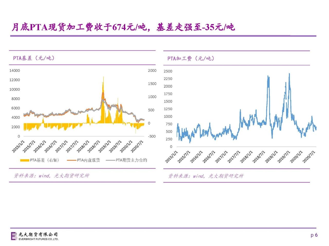
Task: Select the chart heading "PTA加工费（元/吨）"
Action: [x=191, y=58]
